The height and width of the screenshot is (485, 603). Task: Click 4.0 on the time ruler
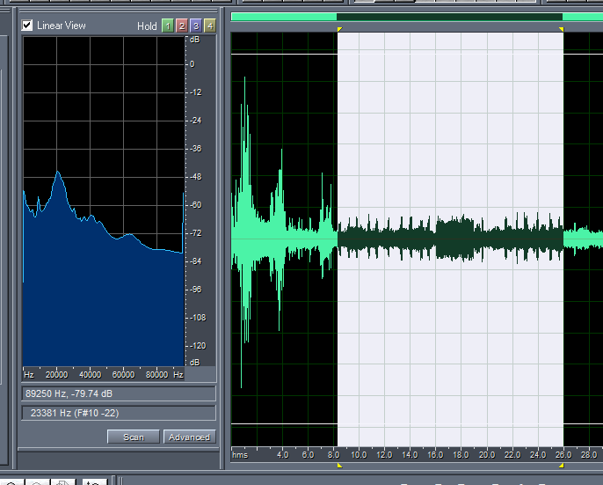(283, 455)
